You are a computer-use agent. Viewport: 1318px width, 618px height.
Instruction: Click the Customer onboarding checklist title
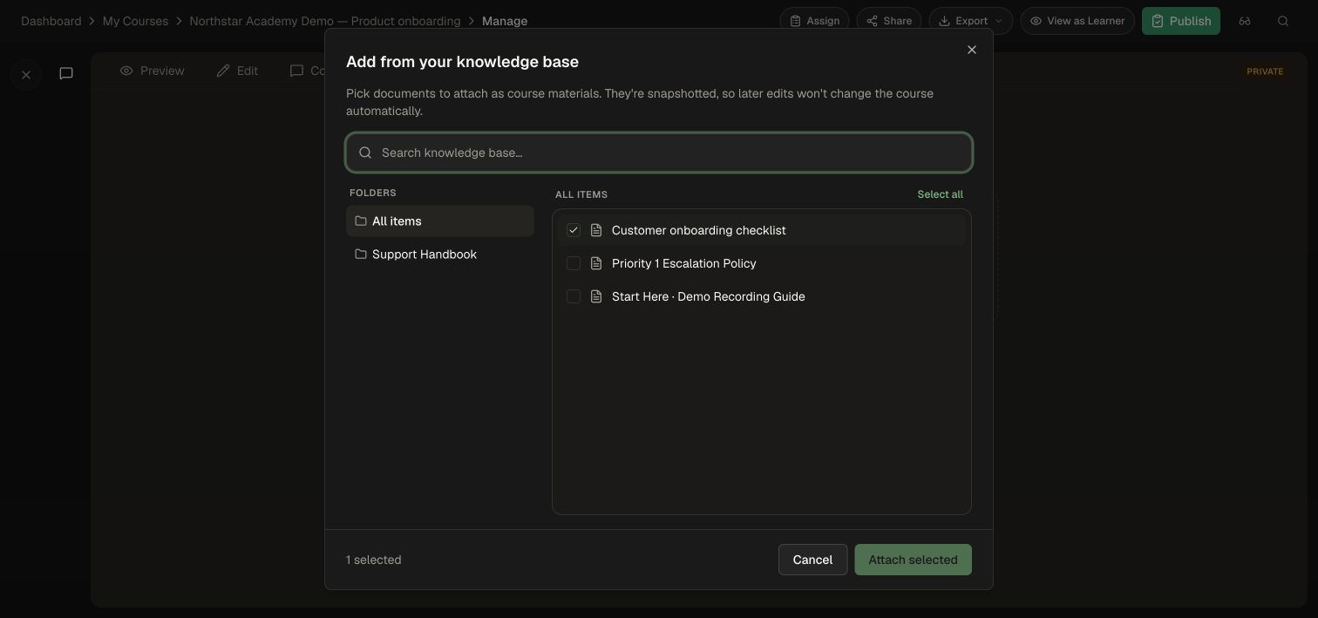point(698,230)
